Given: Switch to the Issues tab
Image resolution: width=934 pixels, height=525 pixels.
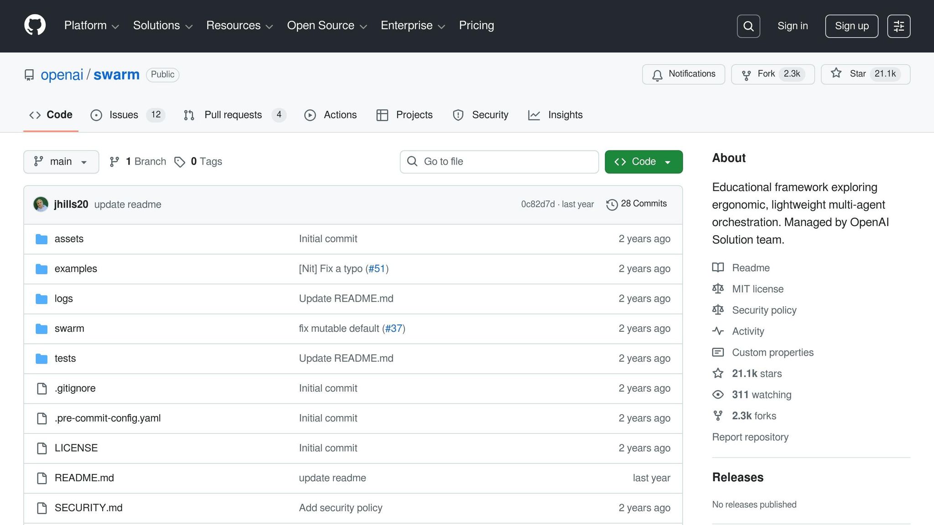Looking at the screenshot, I should point(123,115).
